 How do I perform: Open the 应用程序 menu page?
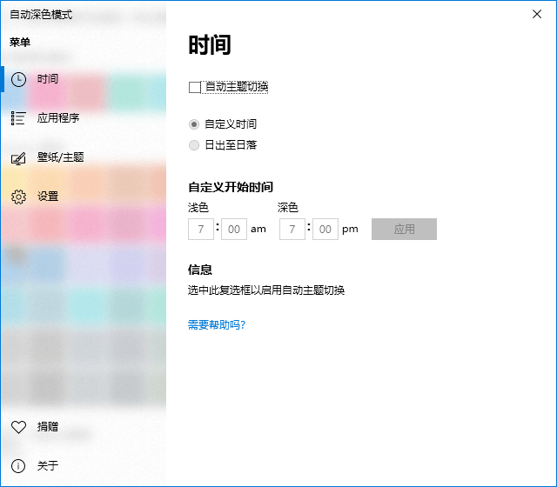tap(84, 118)
